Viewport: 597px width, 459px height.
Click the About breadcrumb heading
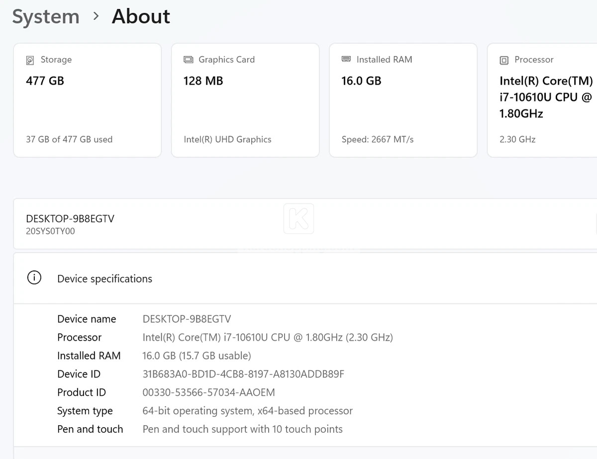click(x=141, y=16)
